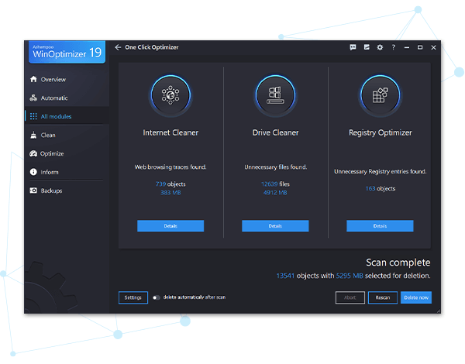This screenshot has width=465, height=364.
Task: Click the All modules grid icon
Action: (x=33, y=116)
